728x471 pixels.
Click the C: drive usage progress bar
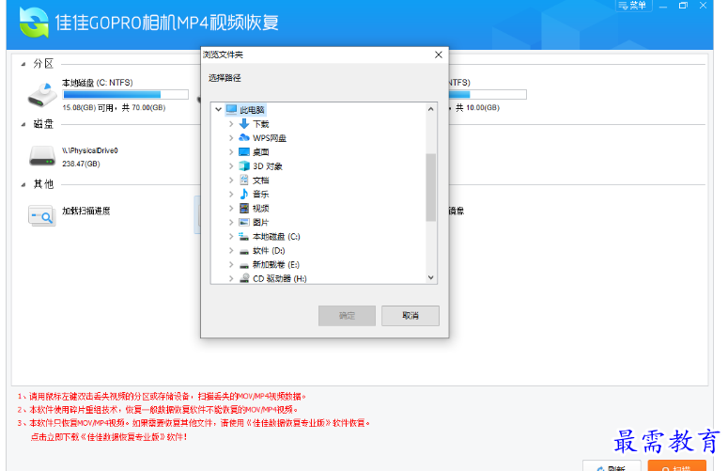click(125, 95)
